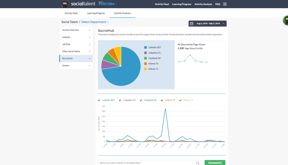
Task: Toggle the Github: 71 series checkbox
Action: click(x=180, y=100)
